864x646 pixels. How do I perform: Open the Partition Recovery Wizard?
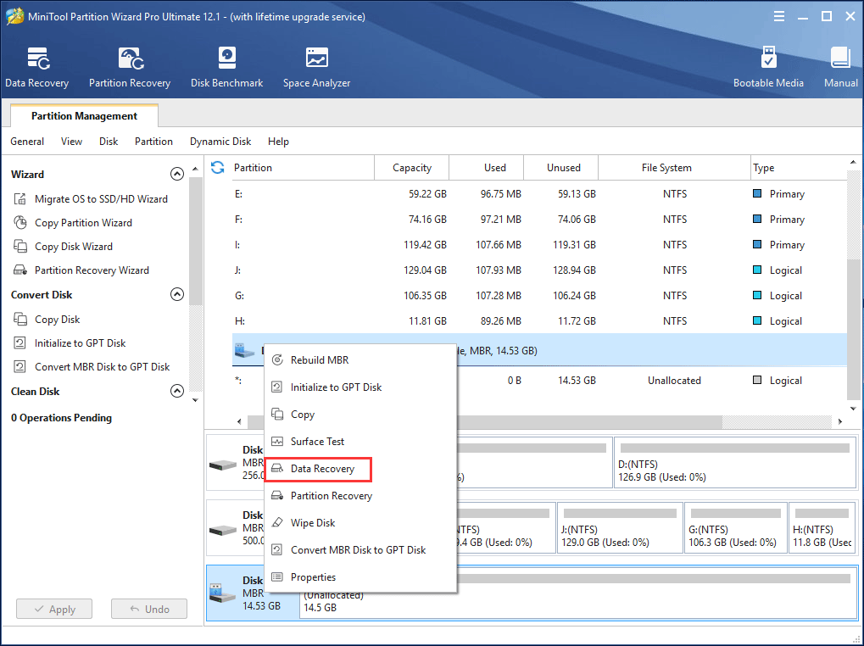[x=92, y=270]
